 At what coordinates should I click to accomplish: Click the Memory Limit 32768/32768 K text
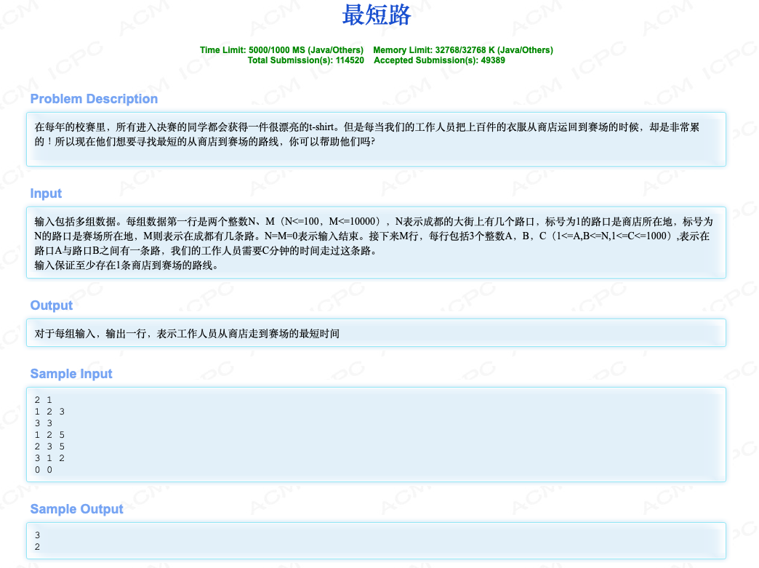[463, 50]
